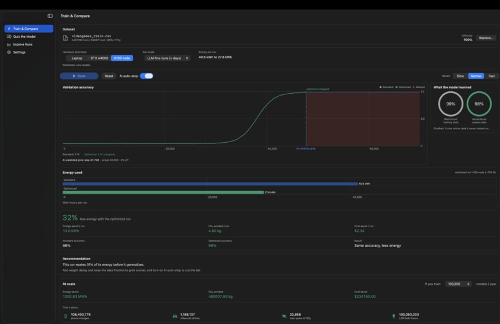Click the 'optimized stopped' chart label

click(317, 89)
